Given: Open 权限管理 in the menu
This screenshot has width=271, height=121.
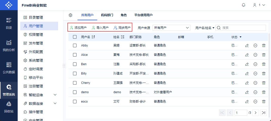Looking at the screenshot, I should tap(36, 35).
